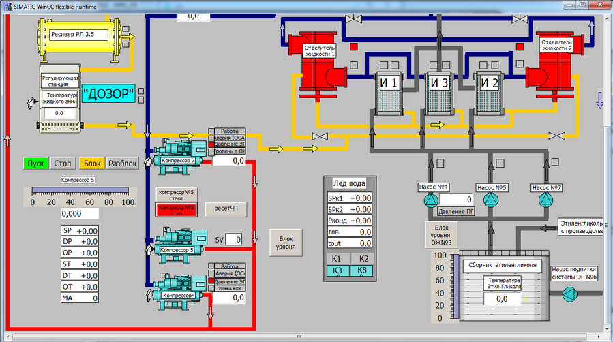Toggle the К3 cyan indicator button
This screenshot has width=613, height=342.
[x=336, y=271]
